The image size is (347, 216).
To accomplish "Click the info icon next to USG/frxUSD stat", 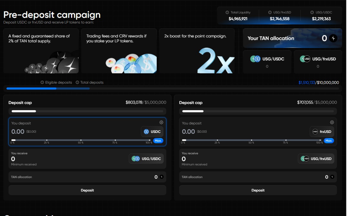I will 270,12.
